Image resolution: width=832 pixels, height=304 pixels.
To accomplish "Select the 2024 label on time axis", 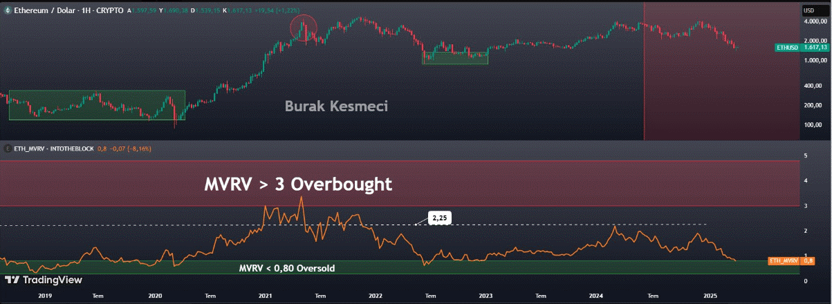I will tap(596, 295).
